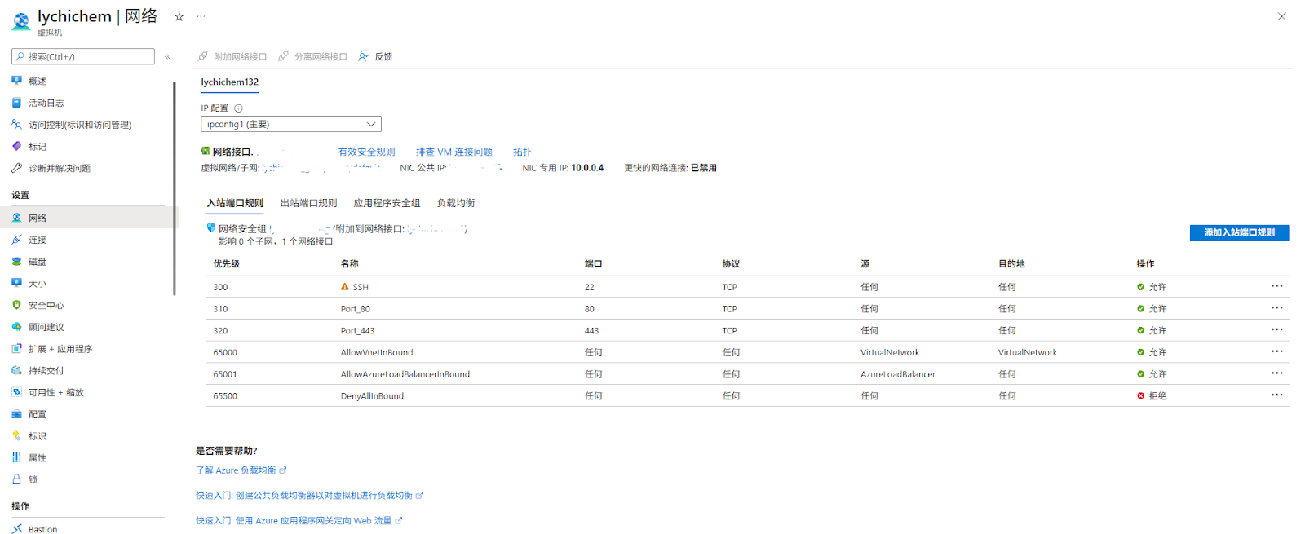The width and height of the screenshot is (1305, 534).
Task: Click the sidebar vertical scrollbar
Action: [175, 188]
